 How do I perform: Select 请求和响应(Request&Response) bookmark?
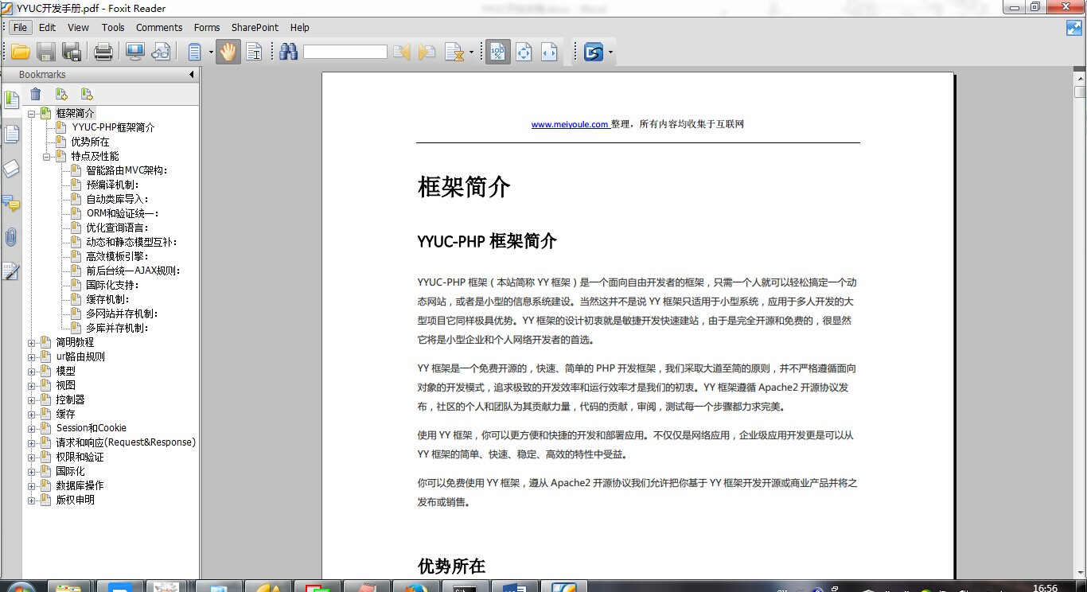pyautogui.click(x=126, y=442)
